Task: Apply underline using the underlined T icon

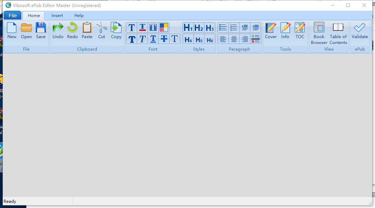Action: 153,39
